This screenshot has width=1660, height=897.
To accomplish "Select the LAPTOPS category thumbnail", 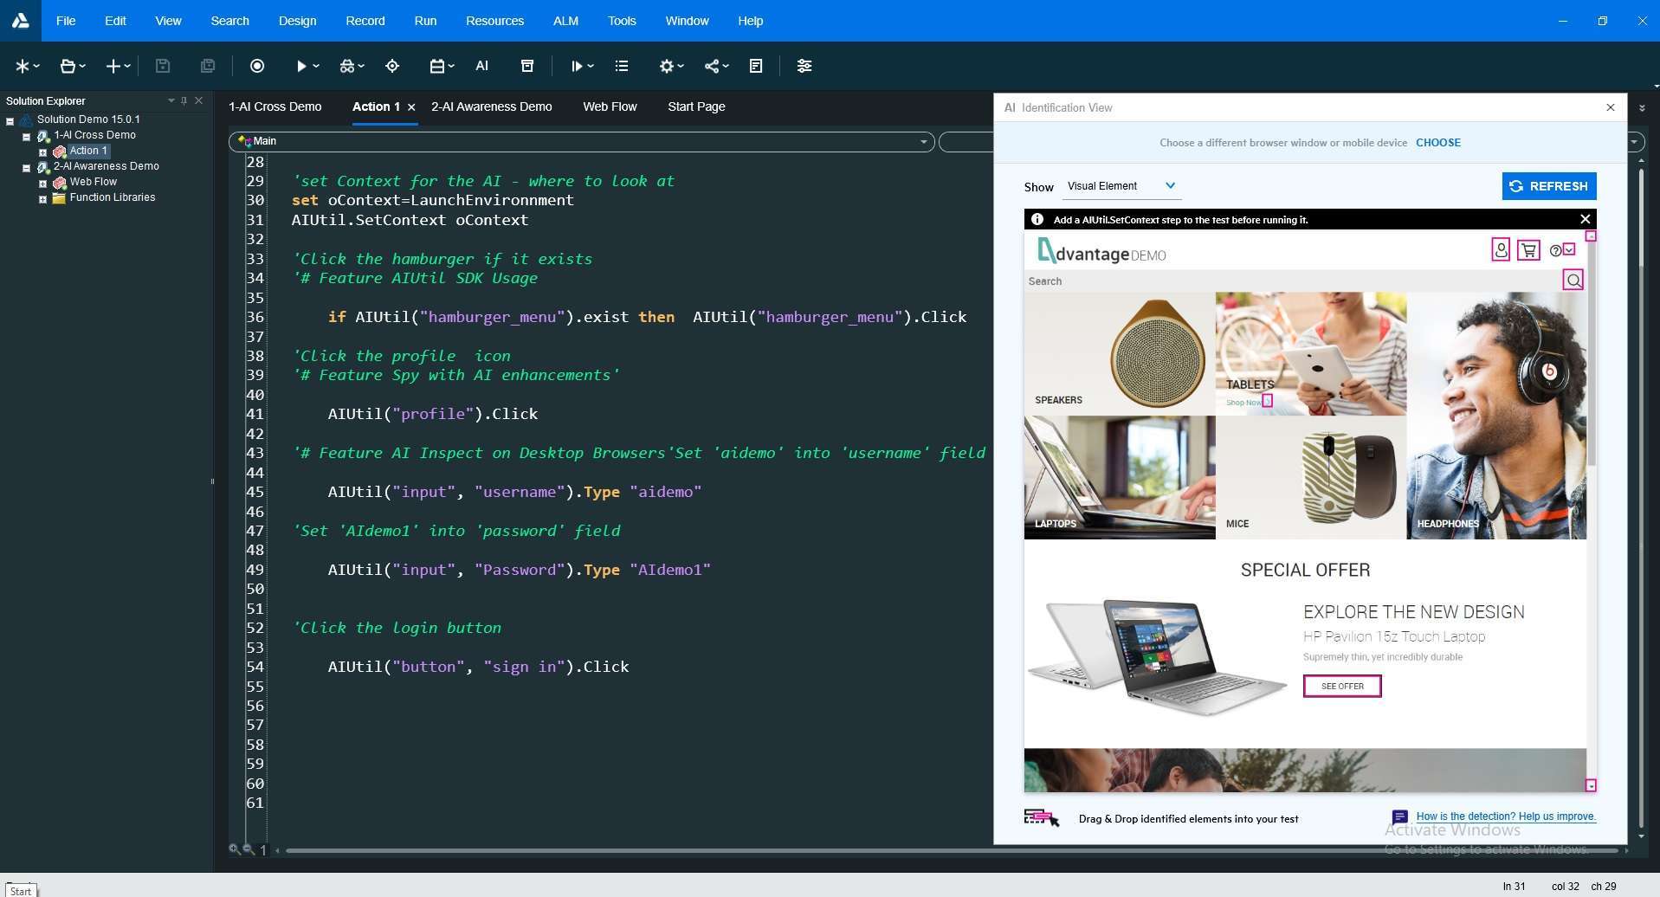I will 1119,477.
